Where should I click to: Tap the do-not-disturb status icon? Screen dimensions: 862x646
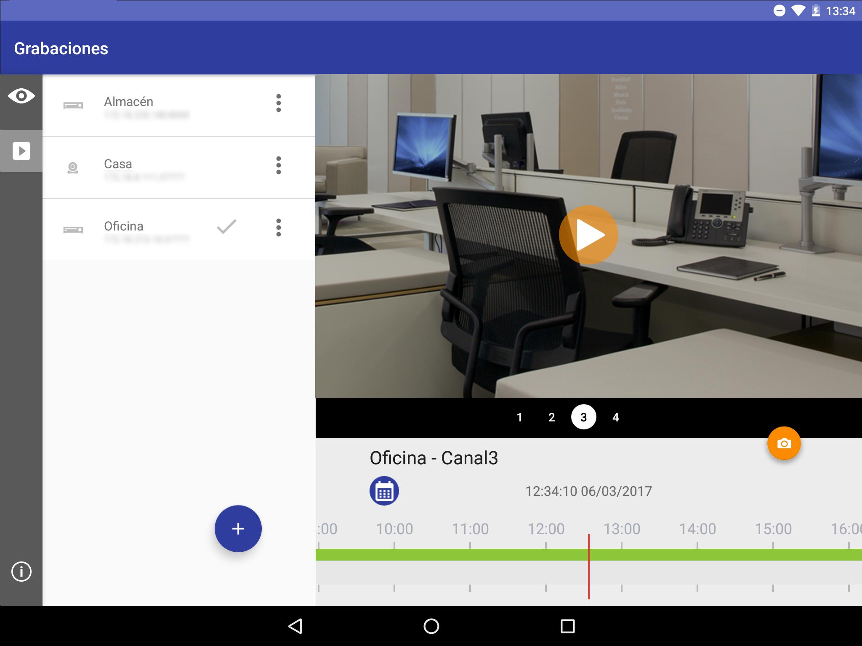coord(780,11)
